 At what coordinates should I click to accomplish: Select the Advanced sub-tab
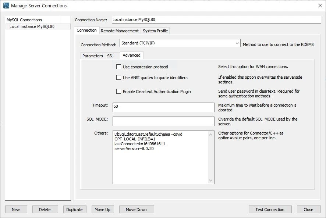(x=131, y=55)
